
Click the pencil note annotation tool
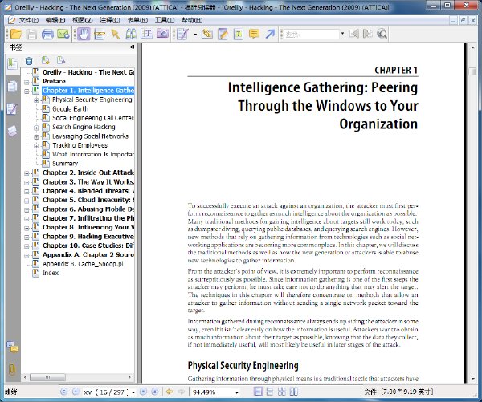click(x=182, y=34)
